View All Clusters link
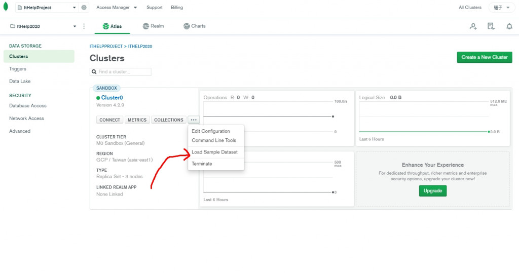Screen dimensions: 519x273 click(470, 7)
